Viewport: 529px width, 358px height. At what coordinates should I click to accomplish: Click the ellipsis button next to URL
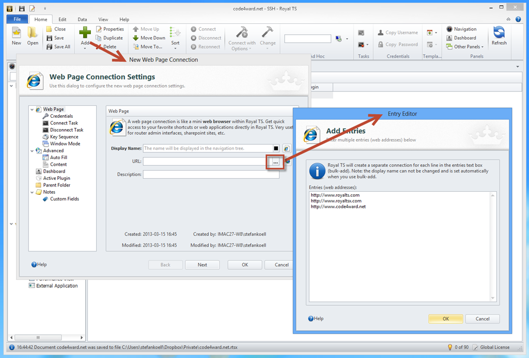pos(275,162)
